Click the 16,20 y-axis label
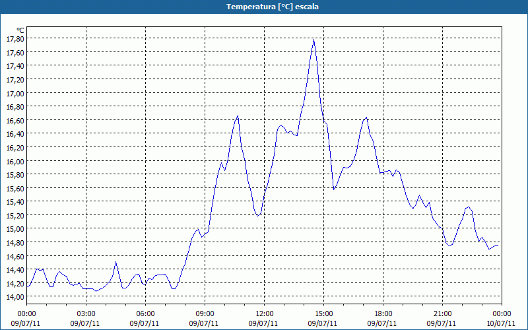Viewport: 528px width, 330px height. click(15, 147)
